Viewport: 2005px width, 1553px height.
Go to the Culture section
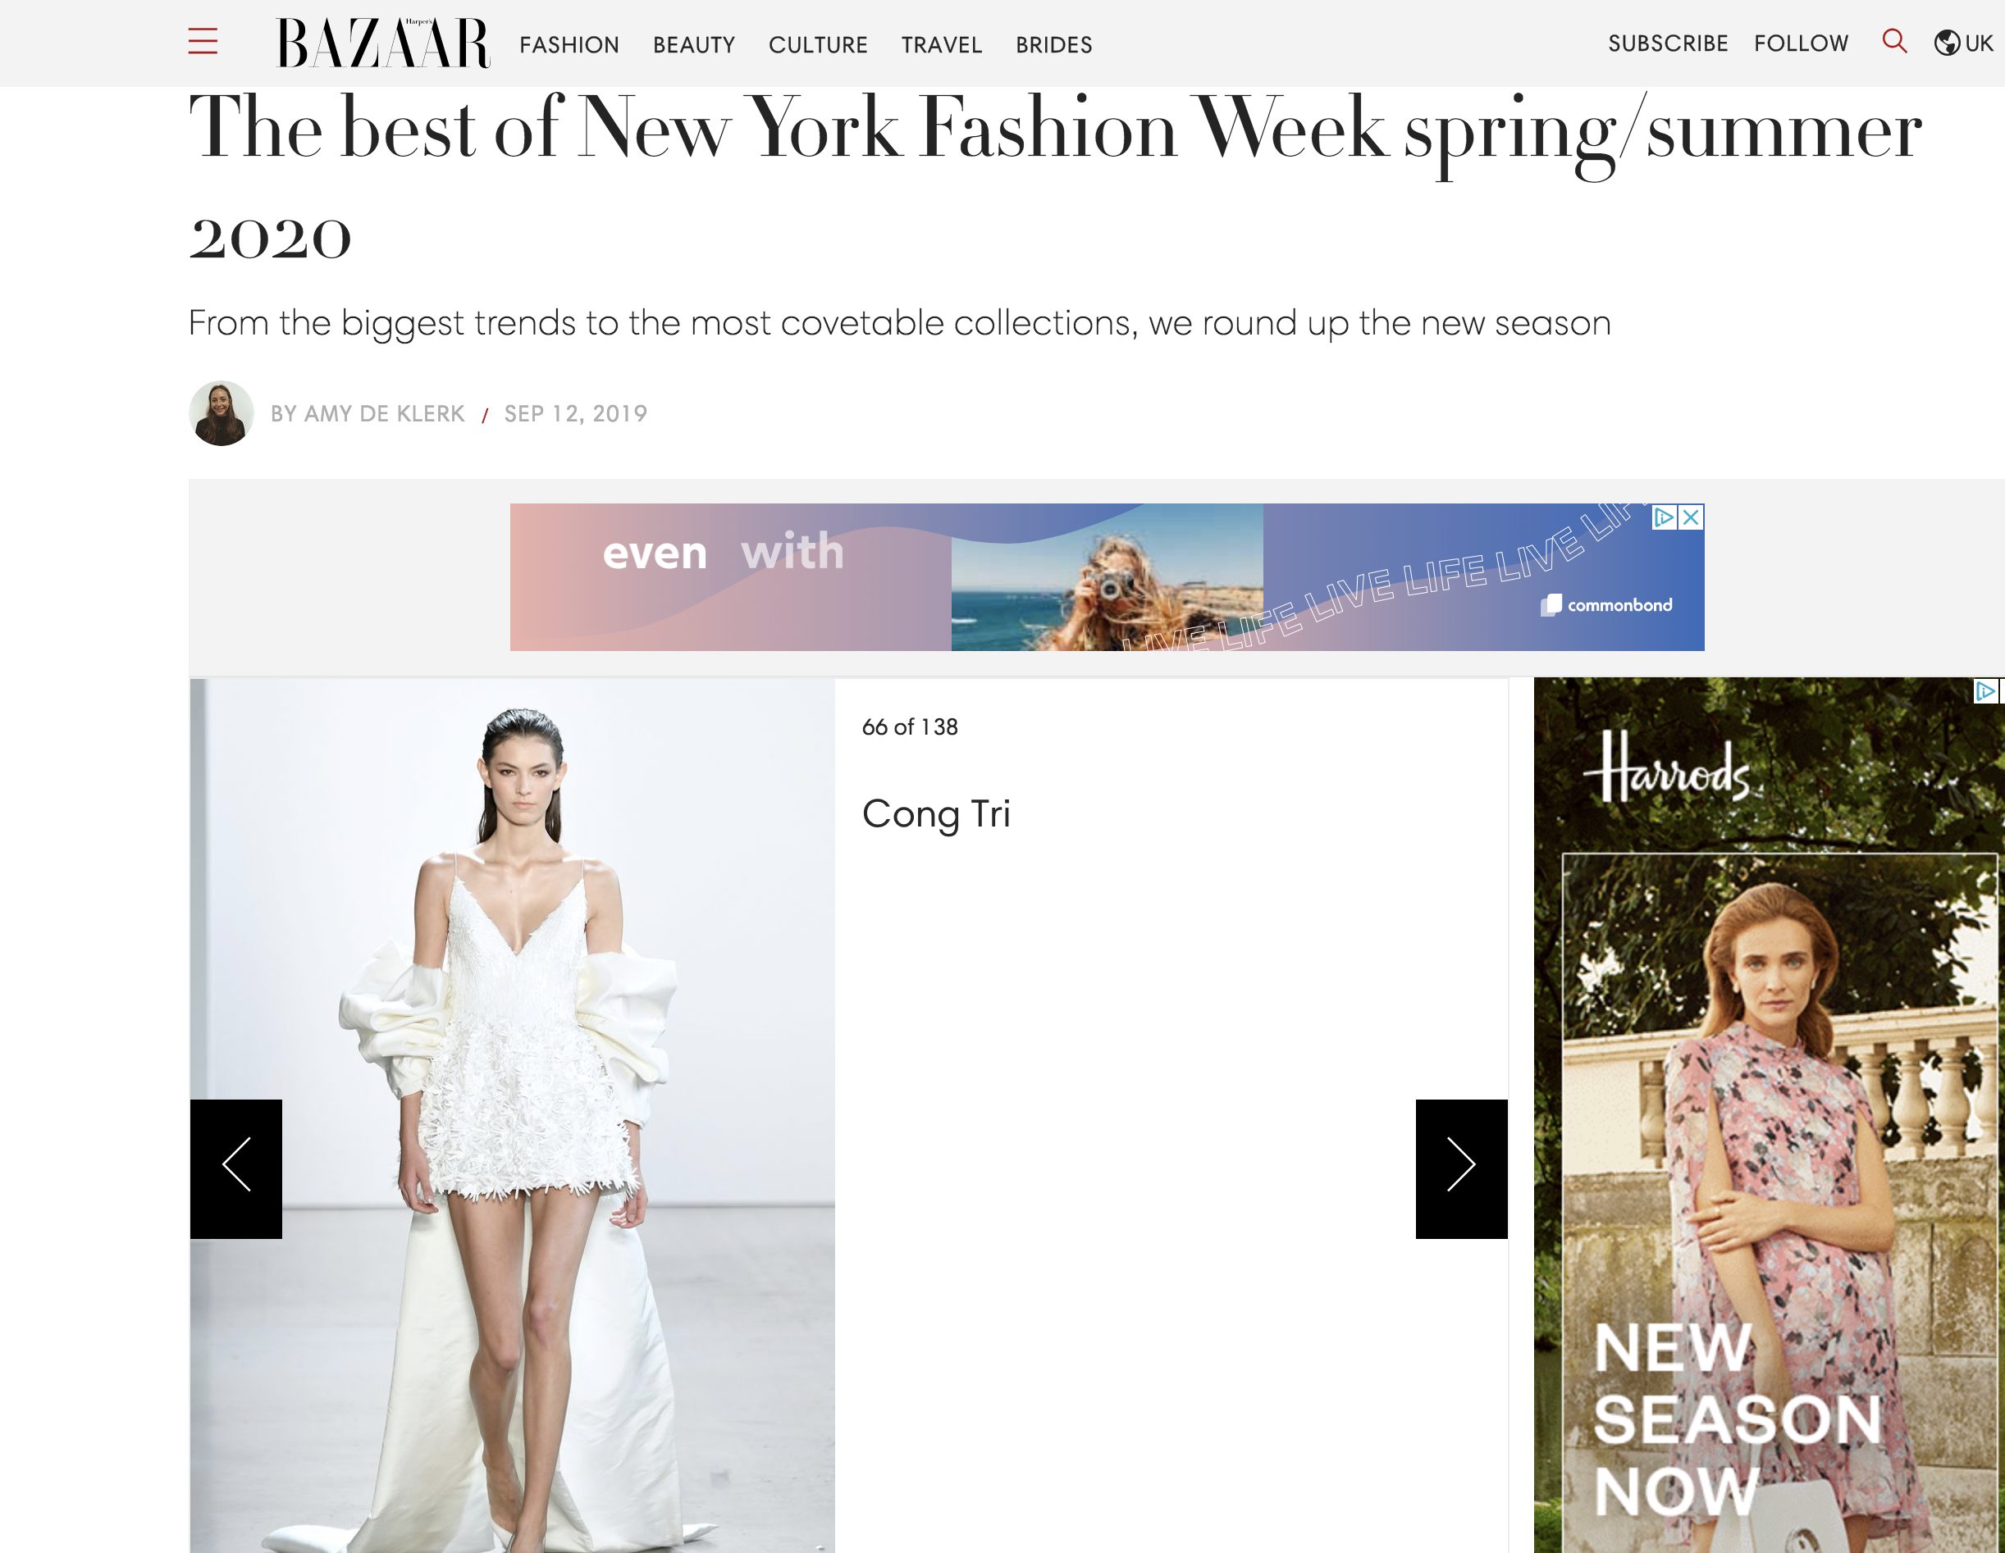pyautogui.click(x=818, y=45)
